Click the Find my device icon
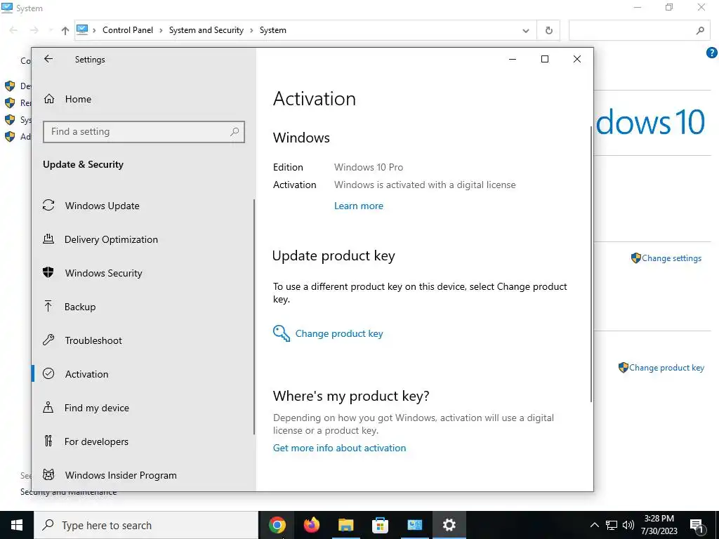The height and width of the screenshot is (539, 719). coord(48,407)
